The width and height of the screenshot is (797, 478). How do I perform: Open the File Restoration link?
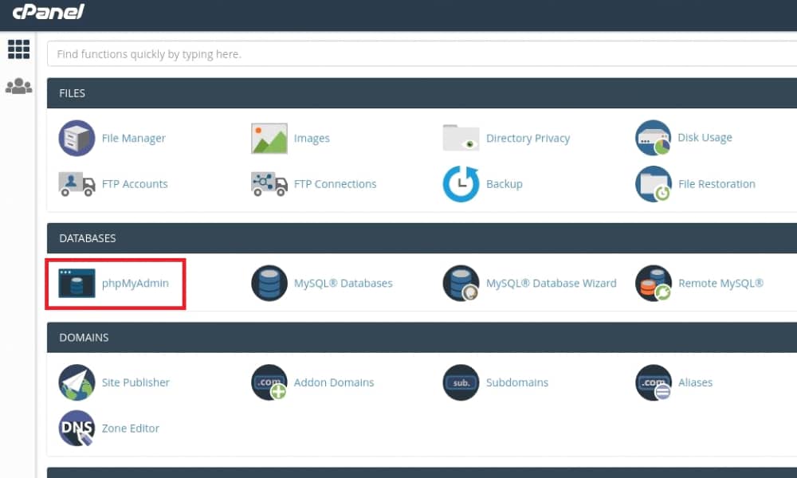[x=717, y=184]
